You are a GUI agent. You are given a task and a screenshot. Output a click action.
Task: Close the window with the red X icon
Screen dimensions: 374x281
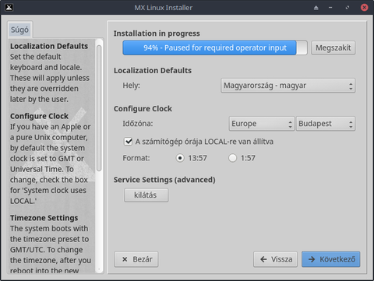click(x=365, y=7)
